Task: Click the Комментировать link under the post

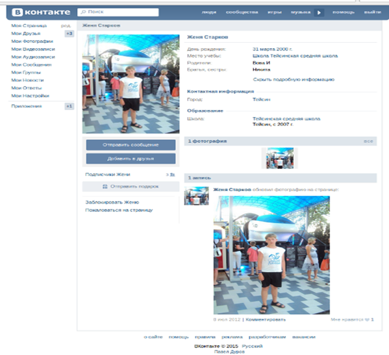Action: point(266,319)
